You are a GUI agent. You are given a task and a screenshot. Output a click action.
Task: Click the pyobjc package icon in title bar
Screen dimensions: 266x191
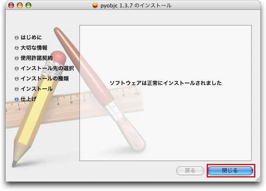(x=95, y=5)
